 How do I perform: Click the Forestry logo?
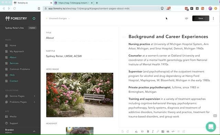point(16,18)
